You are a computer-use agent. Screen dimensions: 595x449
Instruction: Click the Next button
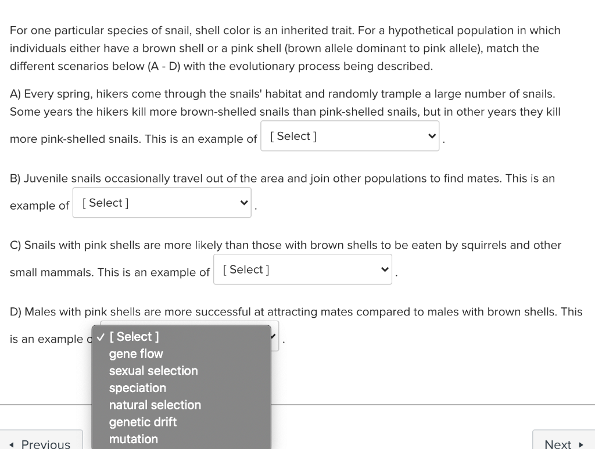pos(557,444)
